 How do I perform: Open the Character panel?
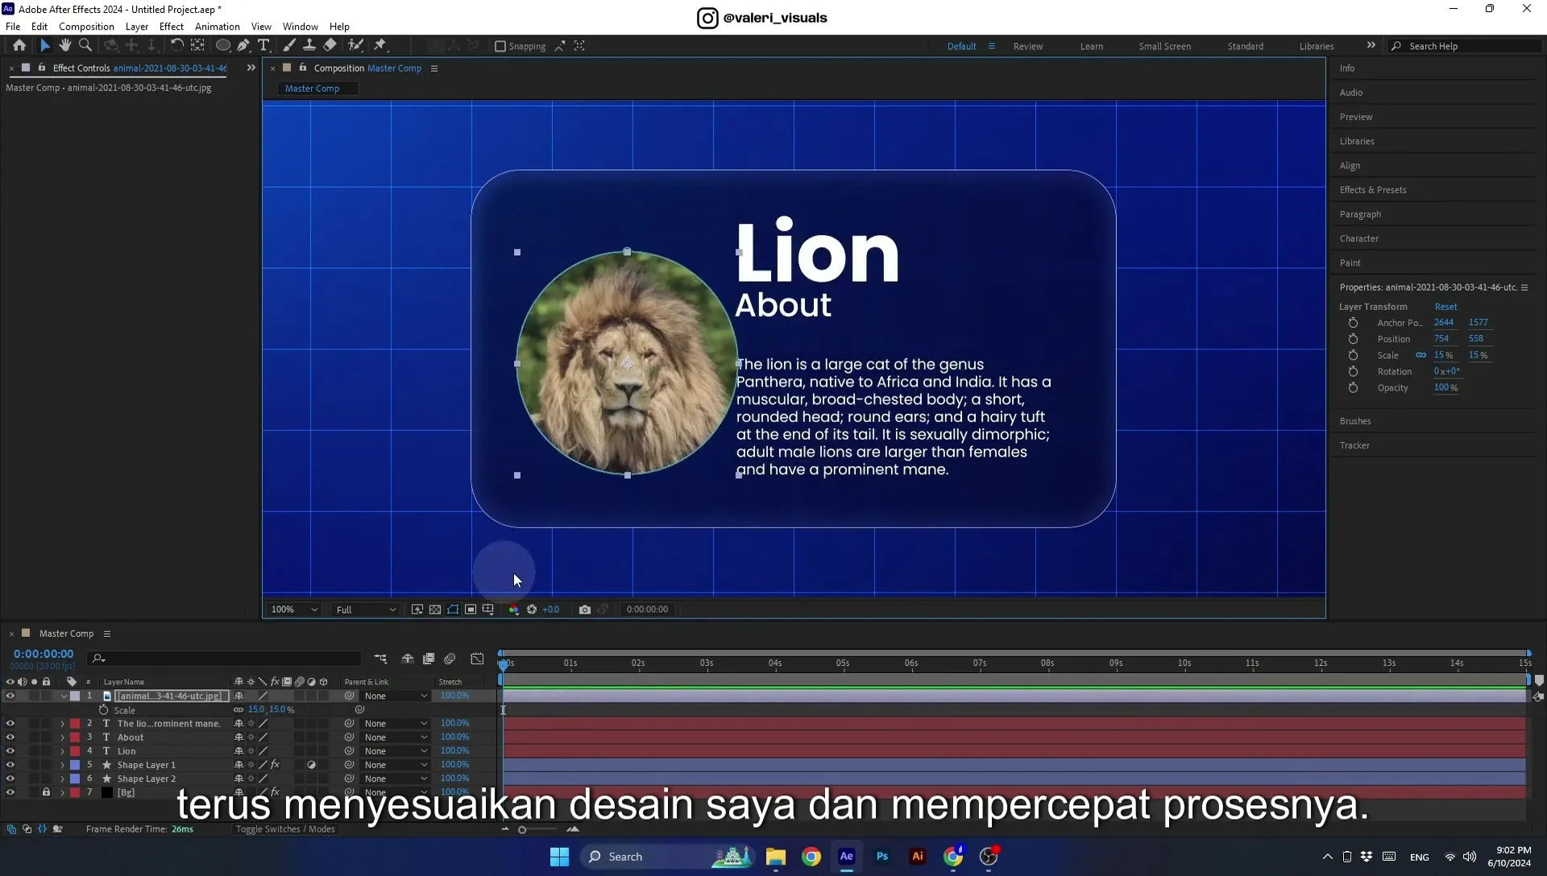pos(1359,239)
